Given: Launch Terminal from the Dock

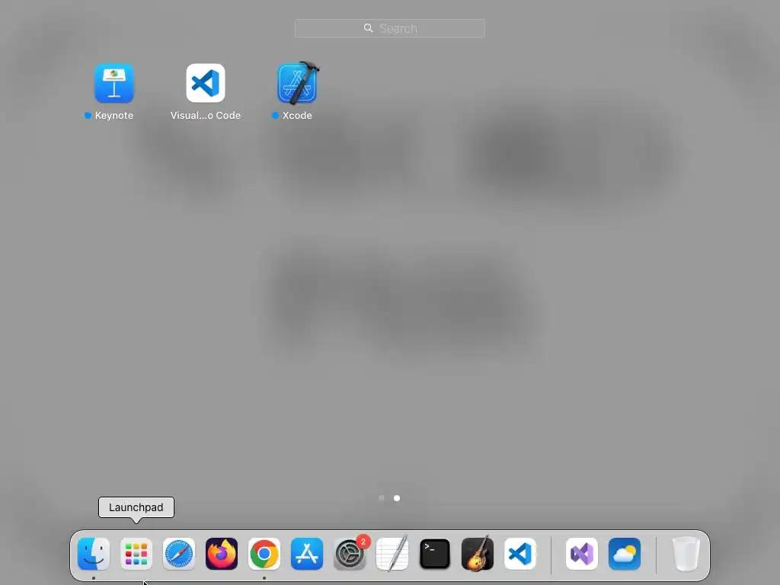Looking at the screenshot, I should [x=435, y=554].
